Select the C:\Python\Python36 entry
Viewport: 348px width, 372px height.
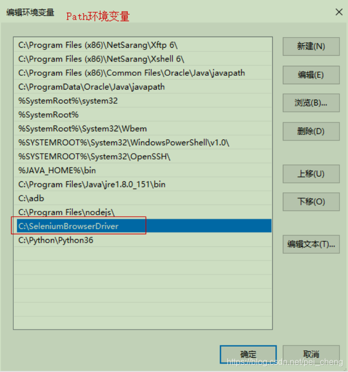143,240
